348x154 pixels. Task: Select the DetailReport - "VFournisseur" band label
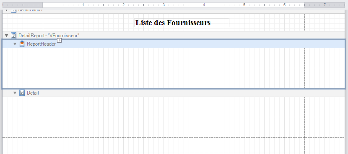pos(49,36)
